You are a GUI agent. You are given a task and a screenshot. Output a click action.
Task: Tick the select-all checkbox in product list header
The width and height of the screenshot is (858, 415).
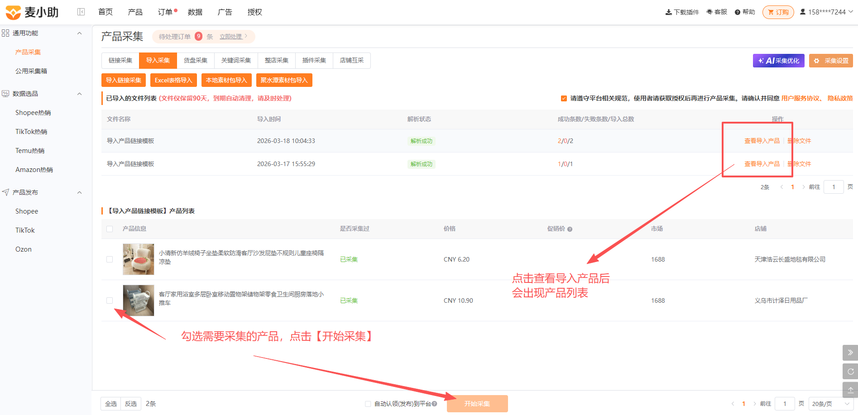[x=110, y=229]
